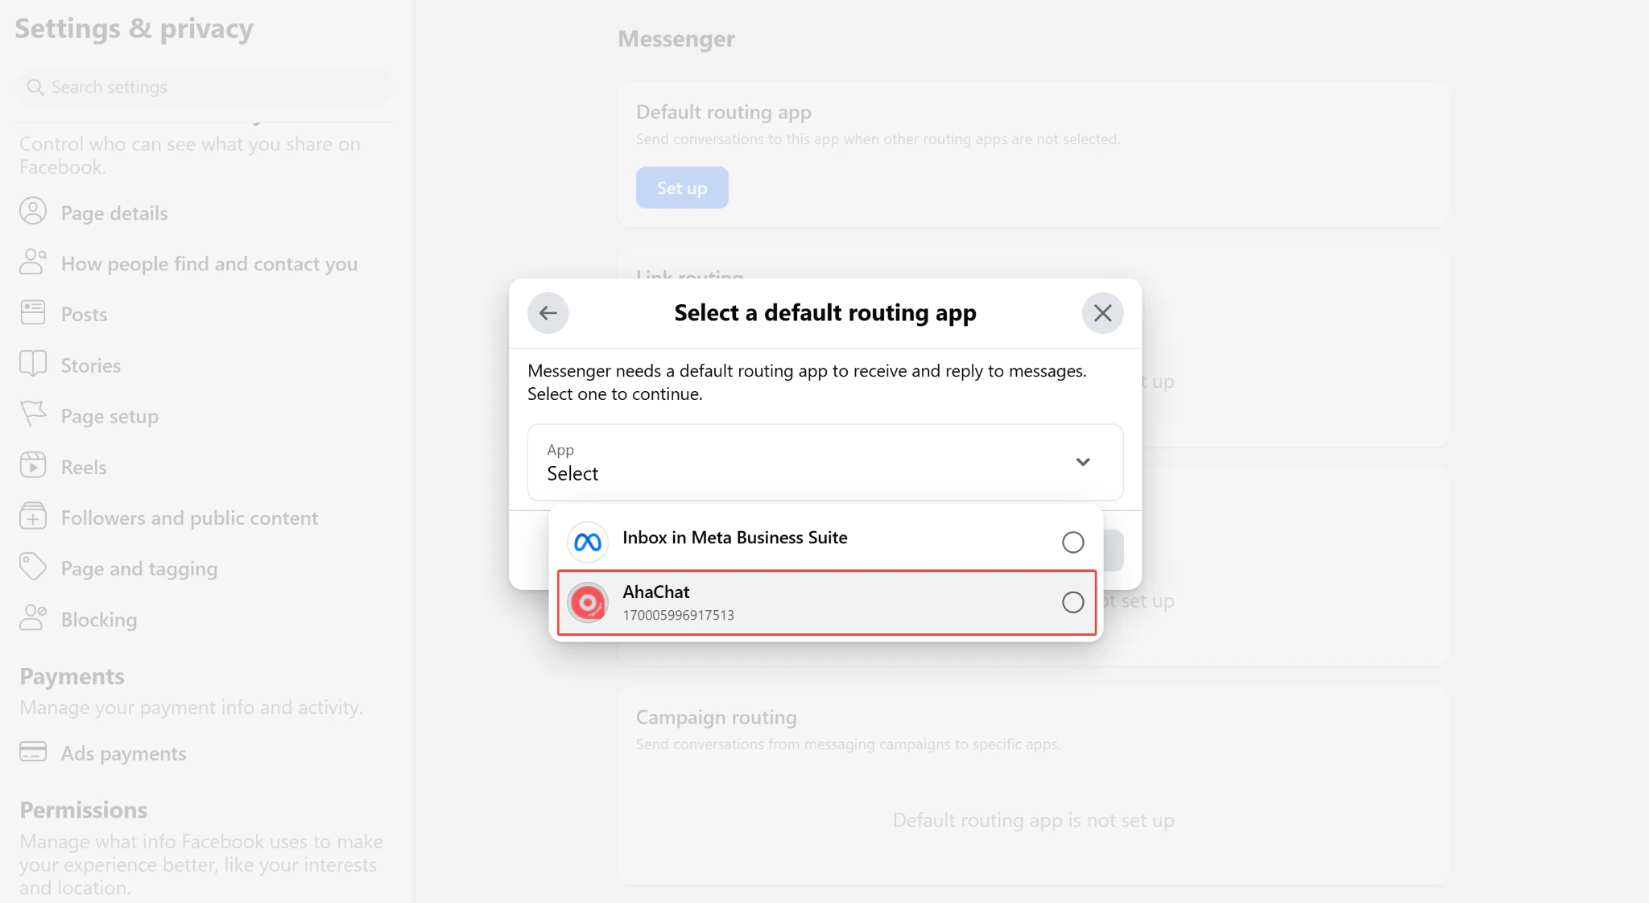This screenshot has width=1649, height=903.
Task: Click the Payments section heading
Action: [72, 676]
